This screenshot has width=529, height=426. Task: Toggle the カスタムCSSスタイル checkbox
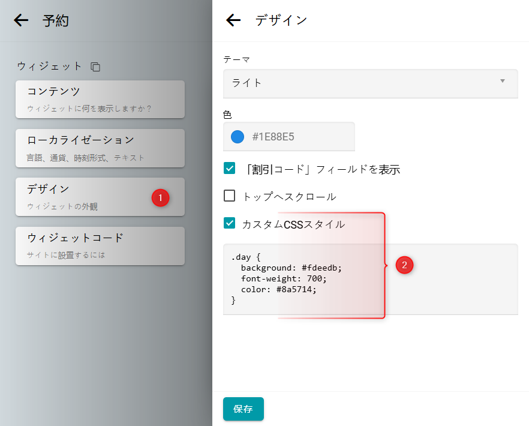(229, 223)
